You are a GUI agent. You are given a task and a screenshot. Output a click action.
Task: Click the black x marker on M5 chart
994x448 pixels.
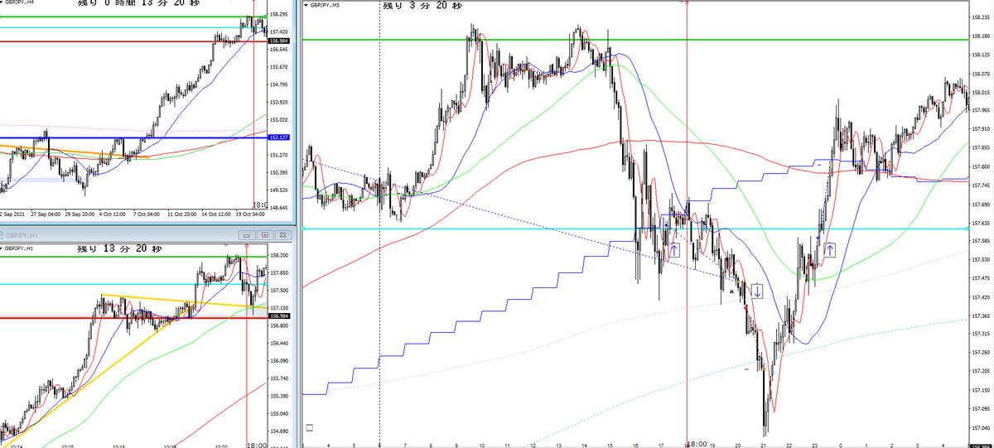point(732,291)
